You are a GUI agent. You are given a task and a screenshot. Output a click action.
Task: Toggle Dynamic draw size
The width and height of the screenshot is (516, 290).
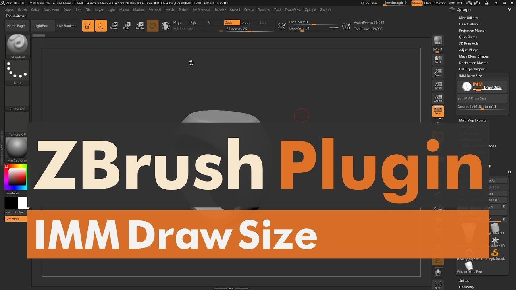(334, 27)
